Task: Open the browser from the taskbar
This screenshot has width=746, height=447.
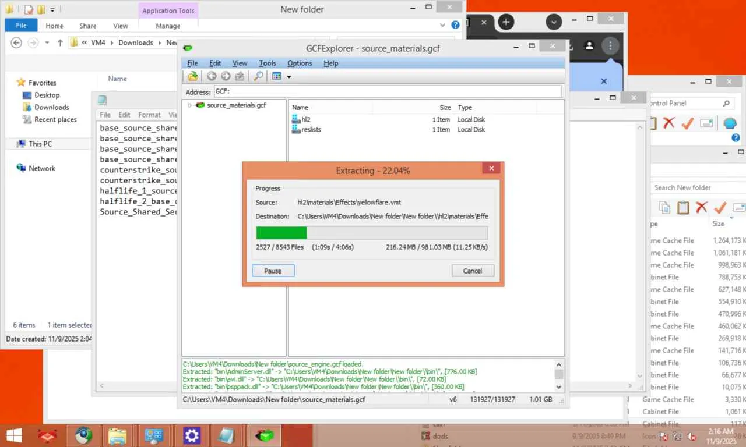Action: [x=83, y=435]
